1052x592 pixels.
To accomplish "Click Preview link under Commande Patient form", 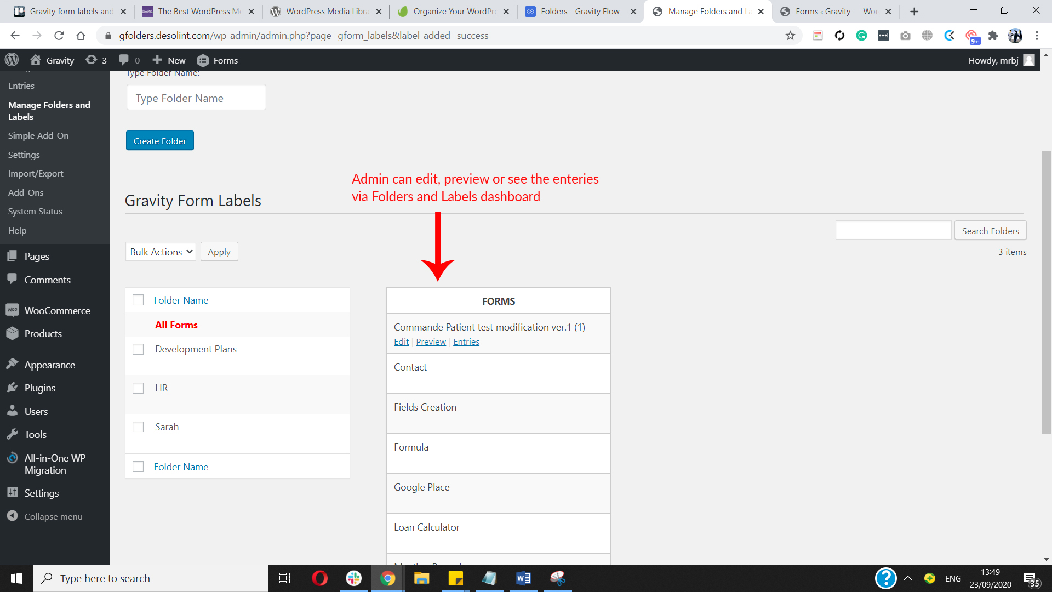I will point(431,341).
